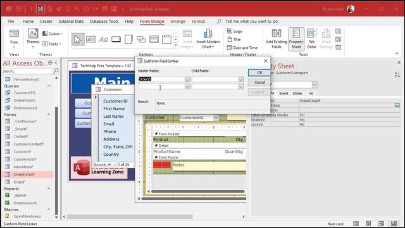Open the CustomerF form

pyautogui.click(x=22, y=152)
